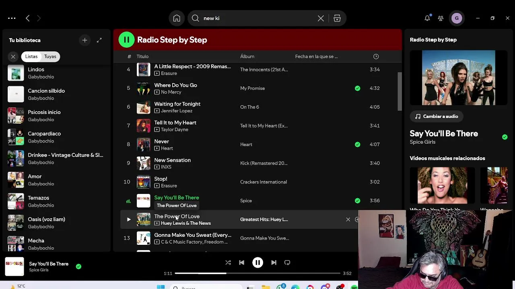Image resolution: width=515 pixels, height=289 pixels.
Task: Sort by duration clock icon
Action: (375, 57)
